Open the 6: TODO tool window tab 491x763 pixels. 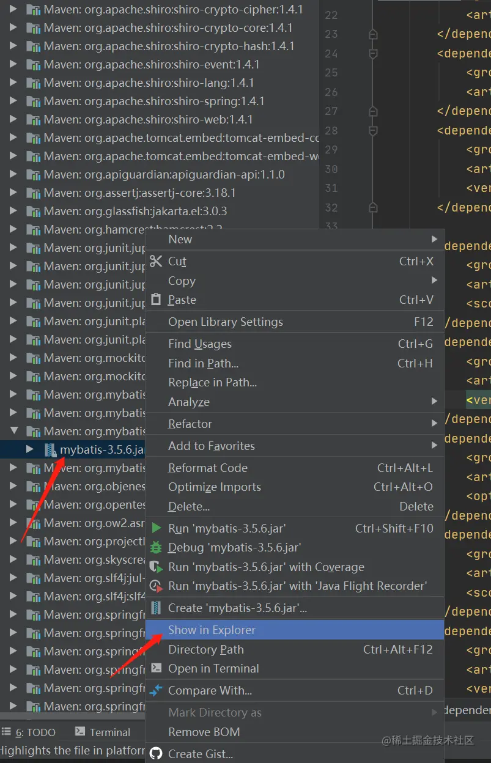tap(29, 732)
